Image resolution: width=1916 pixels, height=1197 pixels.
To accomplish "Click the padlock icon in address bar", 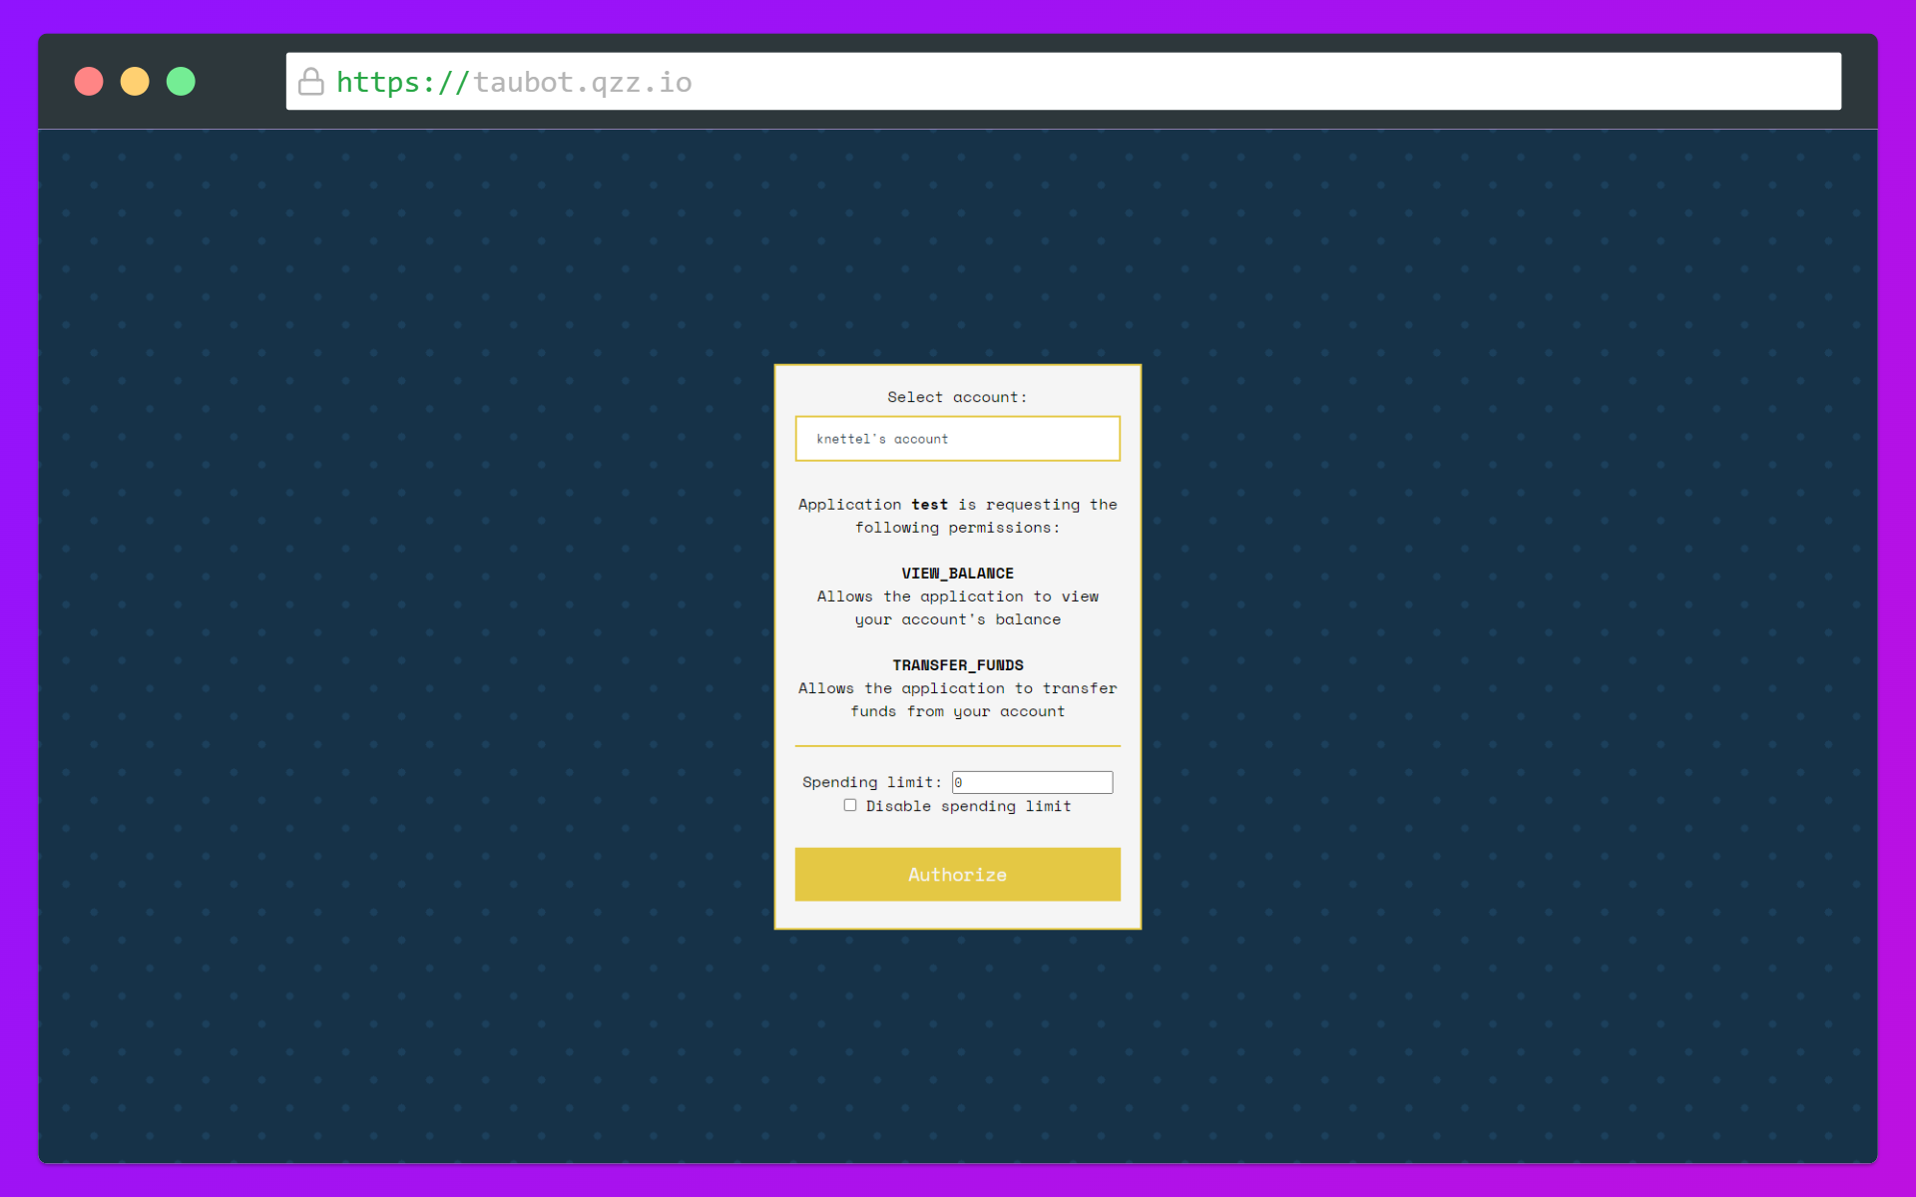I will coord(311,82).
